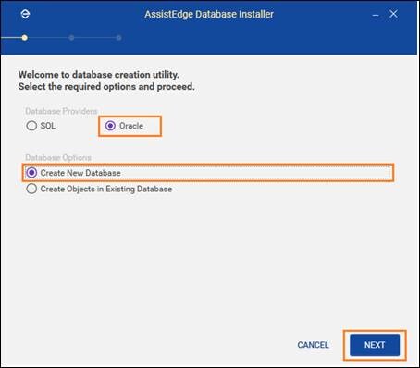
Task: Choose the Create New Database radio circle
Action: tap(31, 173)
